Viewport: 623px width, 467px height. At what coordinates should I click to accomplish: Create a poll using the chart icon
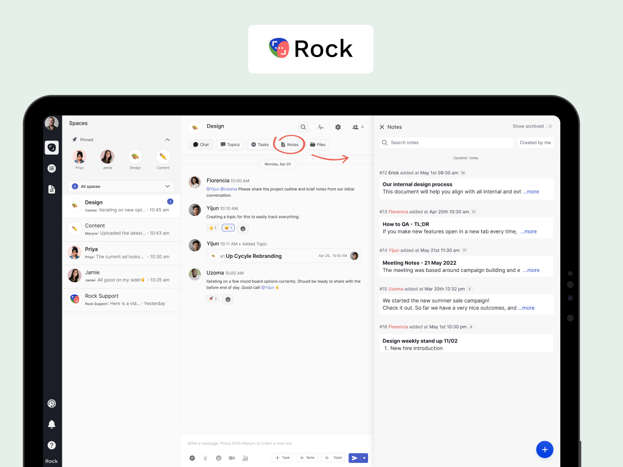coord(245,458)
